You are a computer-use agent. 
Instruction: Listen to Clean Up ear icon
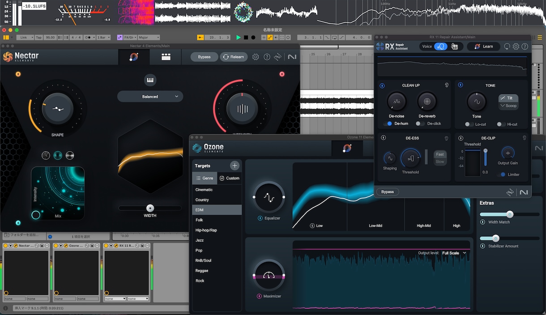pyautogui.click(x=446, y=85)
